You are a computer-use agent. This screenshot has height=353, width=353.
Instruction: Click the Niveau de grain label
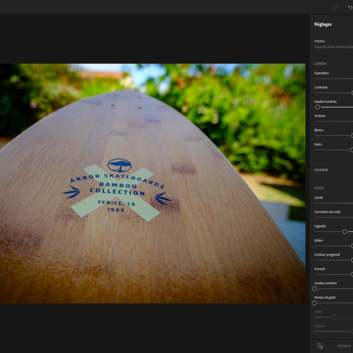point(325,297)
